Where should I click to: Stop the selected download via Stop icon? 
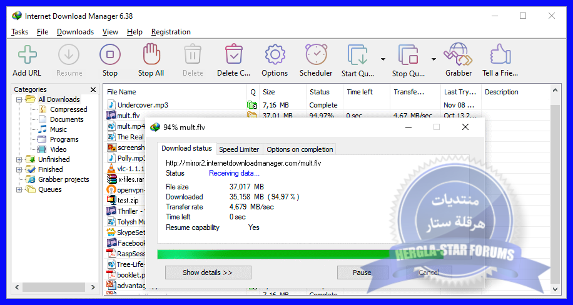110,55
